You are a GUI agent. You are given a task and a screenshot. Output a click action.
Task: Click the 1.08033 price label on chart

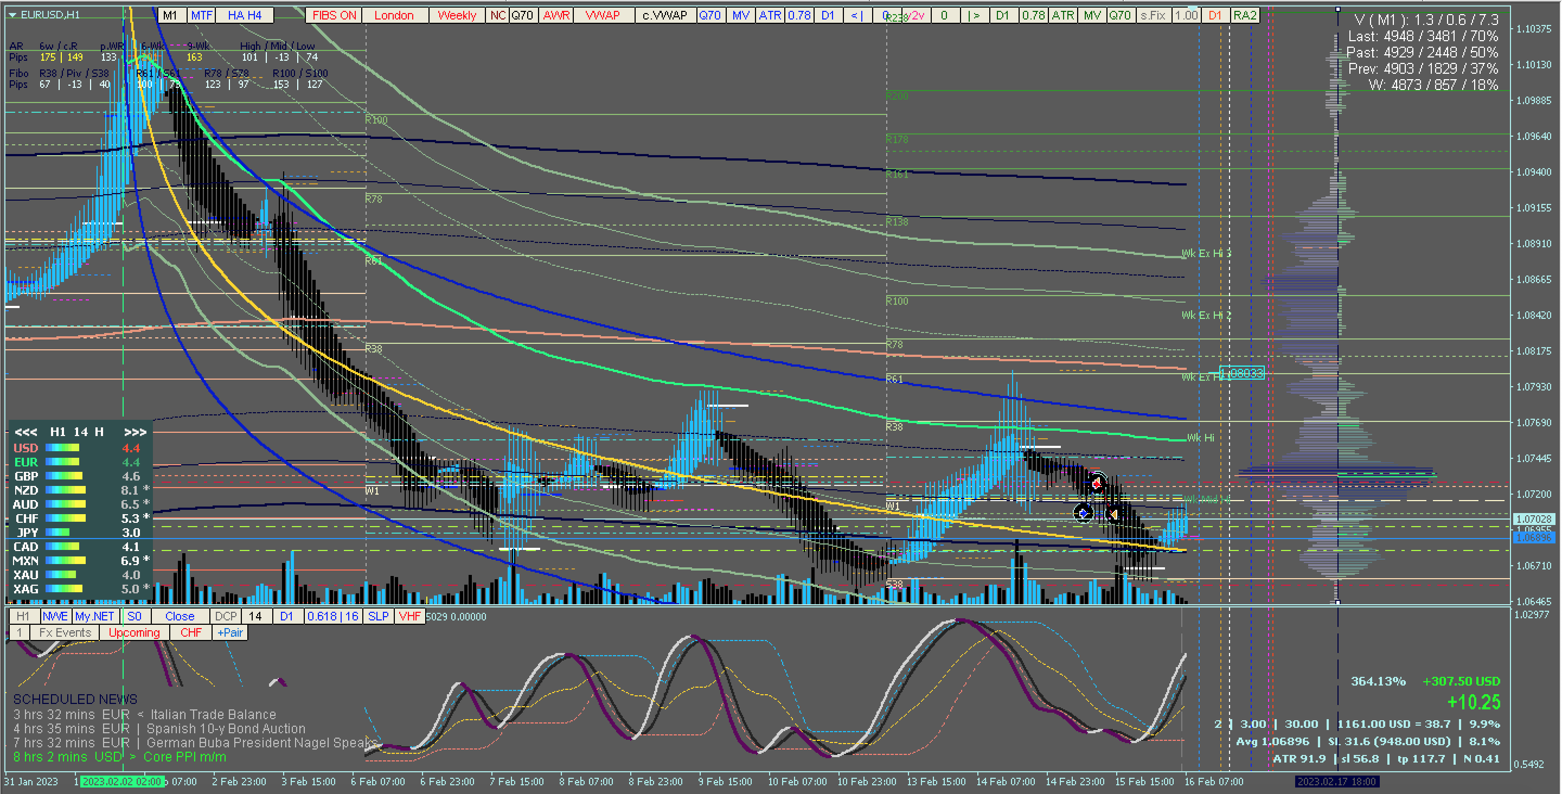1242,373
